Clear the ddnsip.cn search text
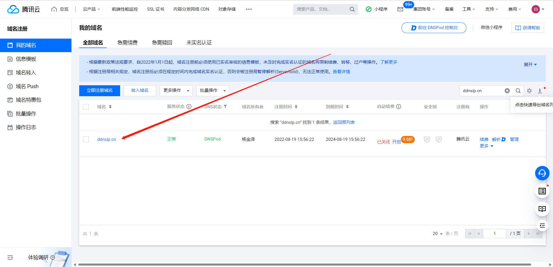The image size is (553, 267). click(x=507, y=91)
